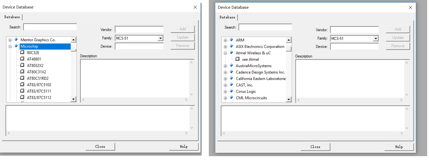
Task: Click the down arrow of the ARM tree scrollbar
Action: [x=289, y=99]
